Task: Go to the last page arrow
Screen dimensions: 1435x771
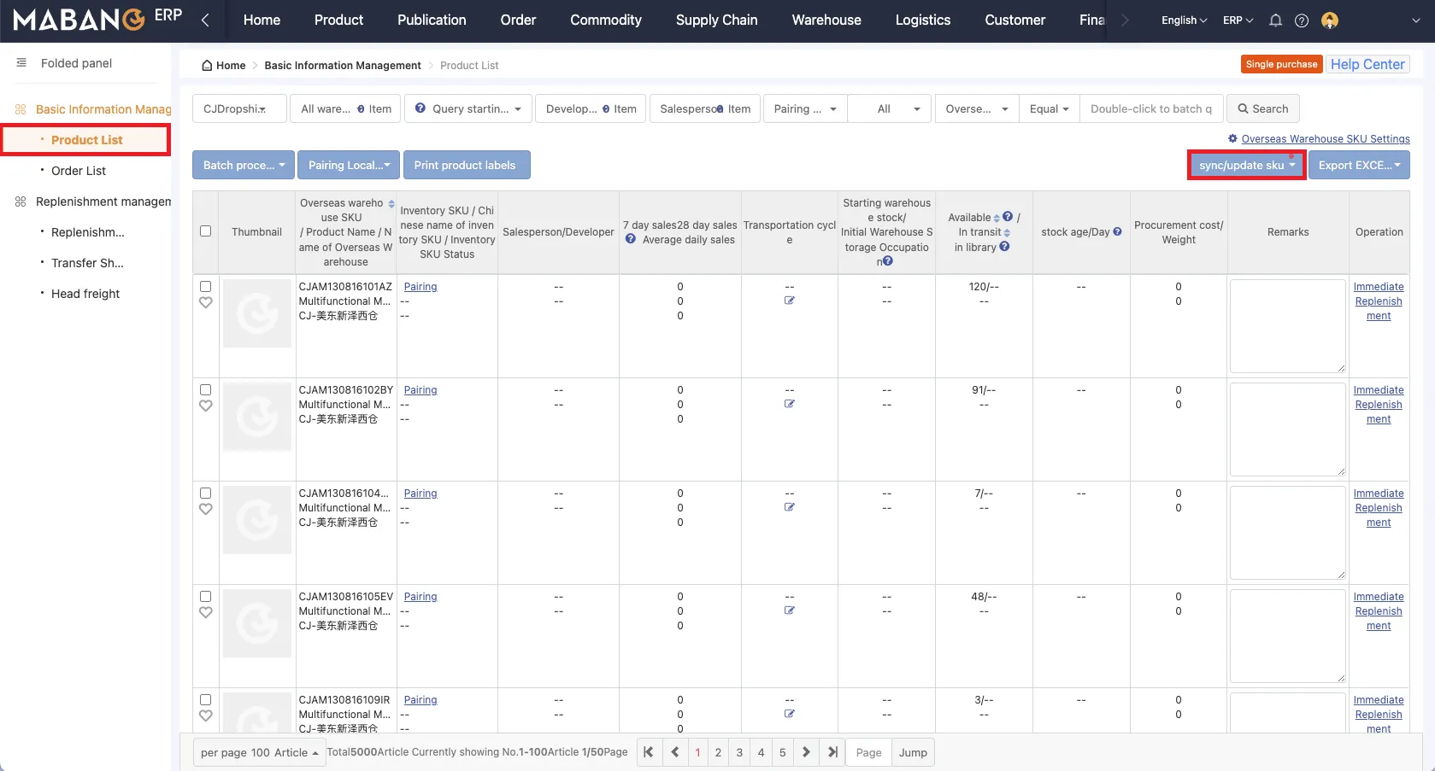Action: pos(832,752)
